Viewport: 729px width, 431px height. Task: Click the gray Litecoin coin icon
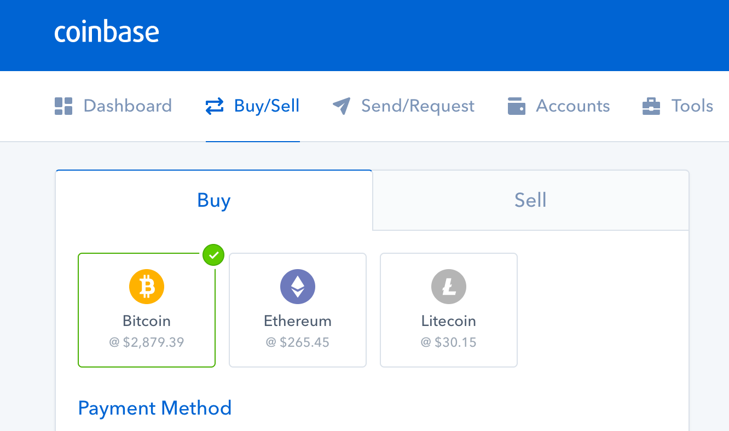coord(449,287)
